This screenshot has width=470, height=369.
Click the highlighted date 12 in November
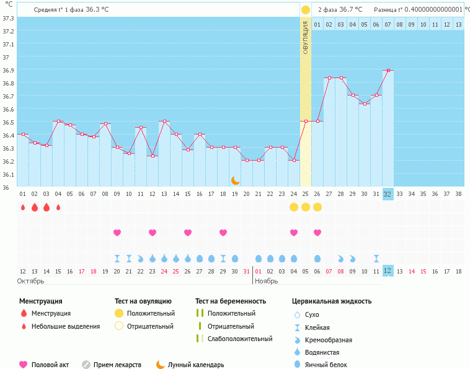coord(388,271)
